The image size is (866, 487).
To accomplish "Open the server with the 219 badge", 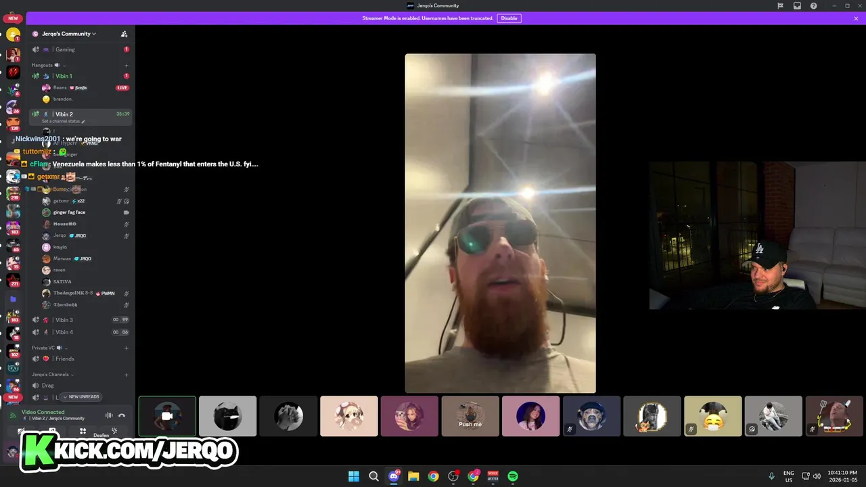I will (13, 193).
